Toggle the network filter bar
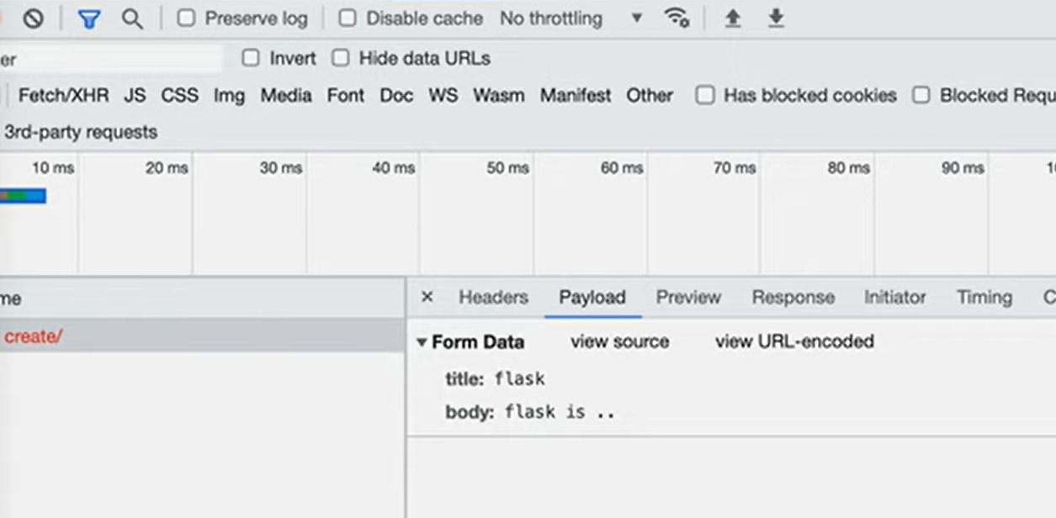 (90, 18)
